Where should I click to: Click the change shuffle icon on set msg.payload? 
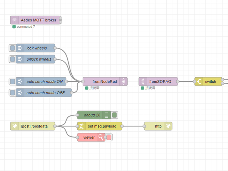click(x=82, y=126)
